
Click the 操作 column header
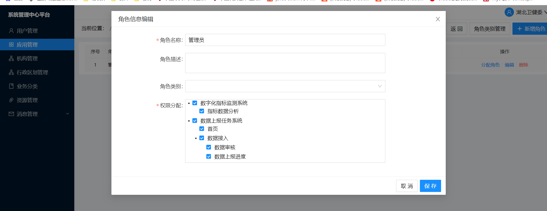pyautogui.click(x=505, y=52)
